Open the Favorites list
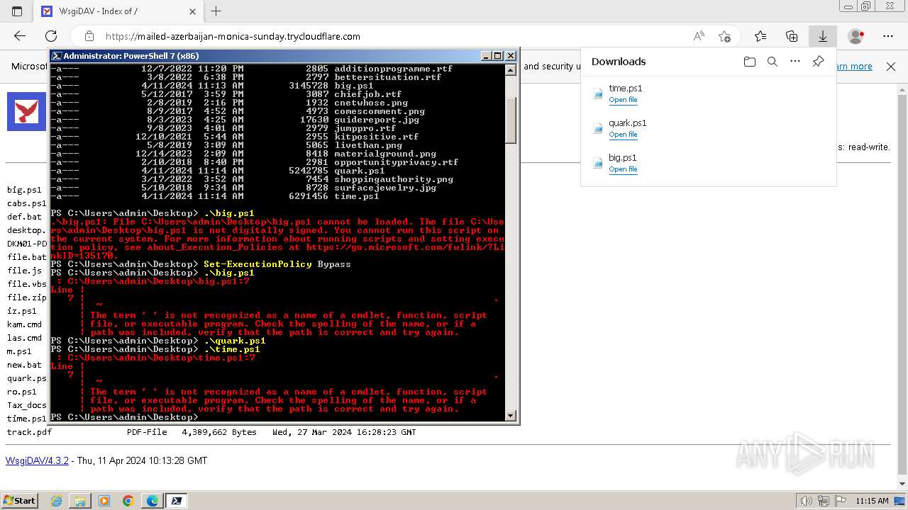The width and height of the screenshot is (908, 510). (760, 36)
